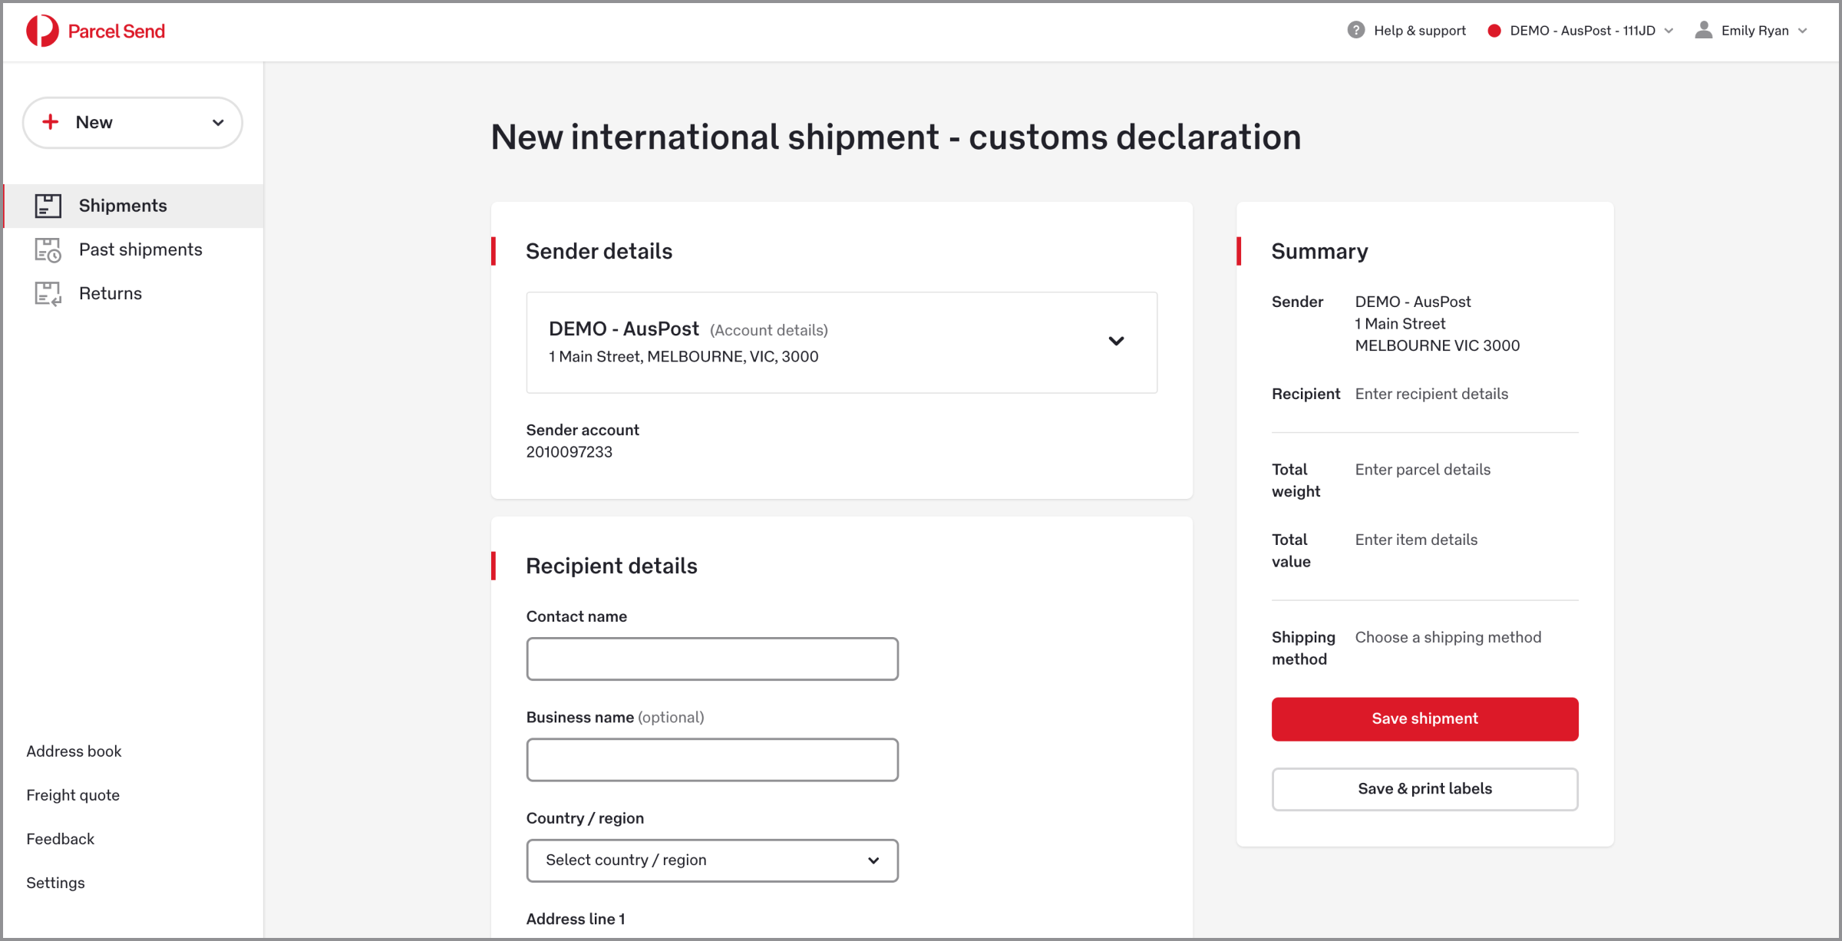Click the Shipments parcel icon in sidebar
The width and height of the screenshot is (1842, 941).
(48, 206)
